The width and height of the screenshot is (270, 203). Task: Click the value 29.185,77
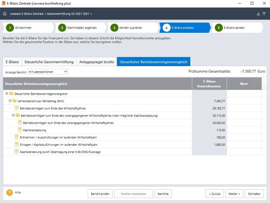coord(219,109)
